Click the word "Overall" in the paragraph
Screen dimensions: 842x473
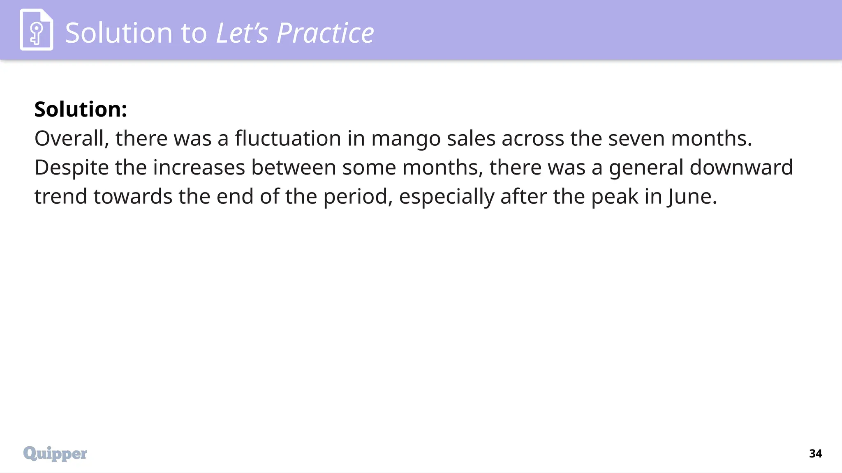[x=71, y=138]
